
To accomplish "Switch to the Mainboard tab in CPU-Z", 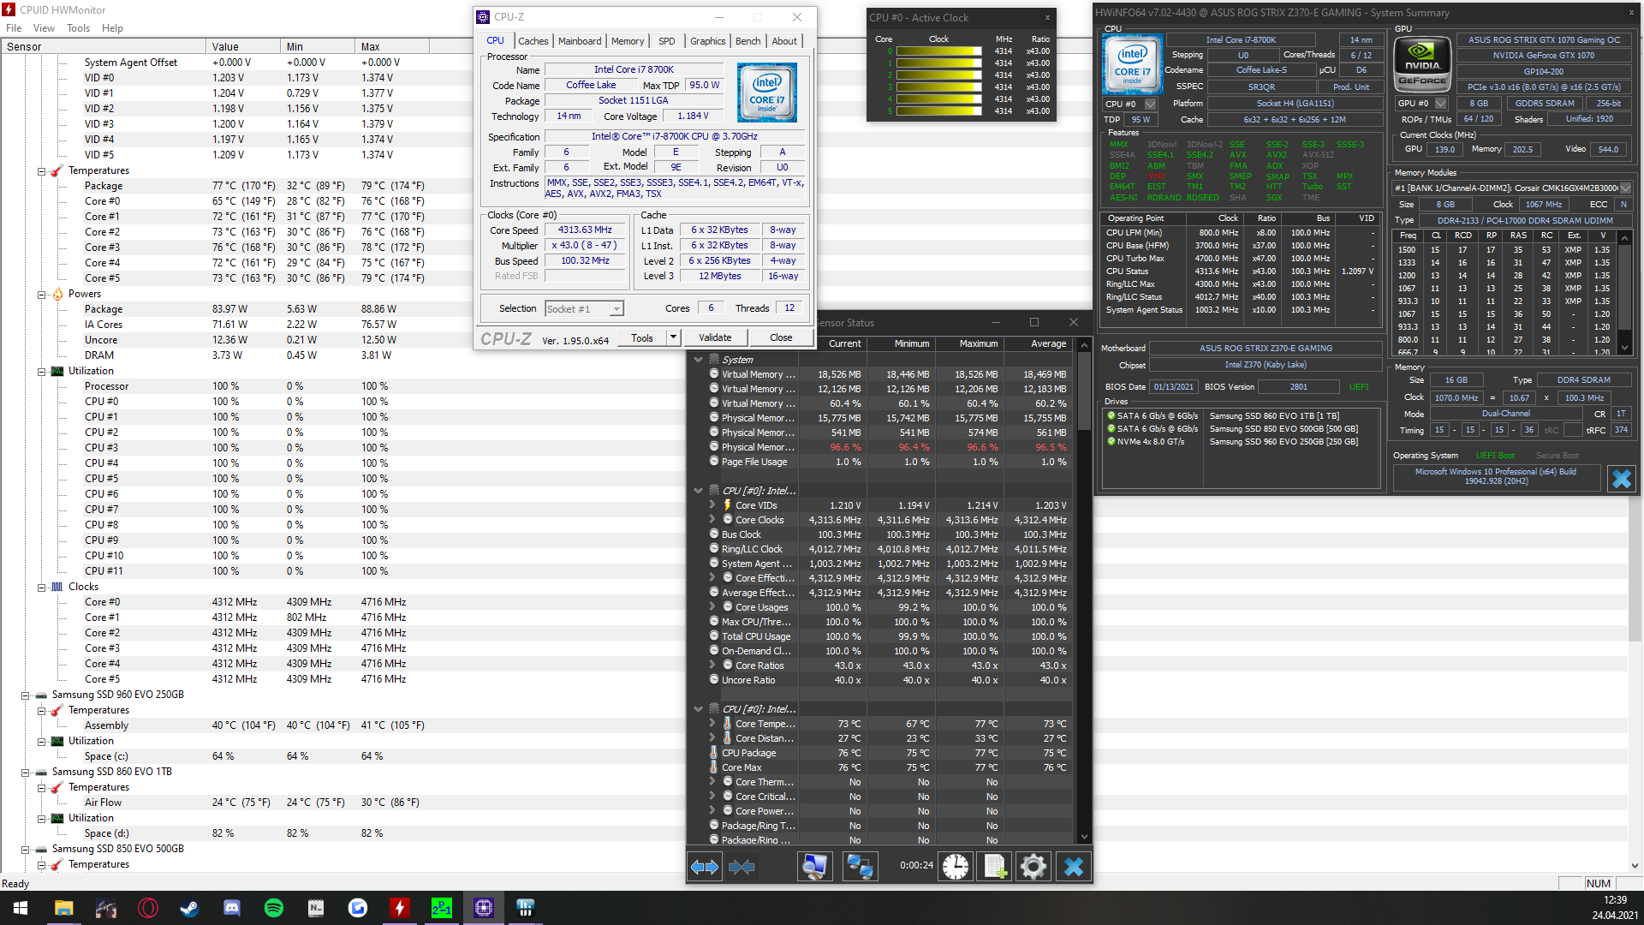I will click(x=580, y=41).
